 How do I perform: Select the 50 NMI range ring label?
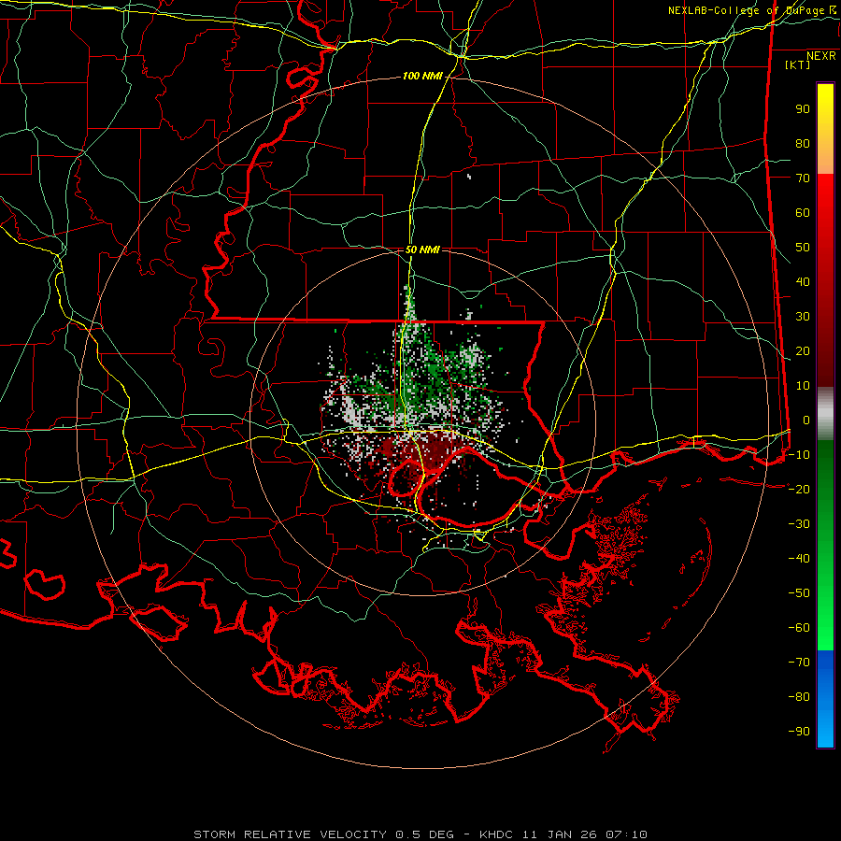coord(422,249)
